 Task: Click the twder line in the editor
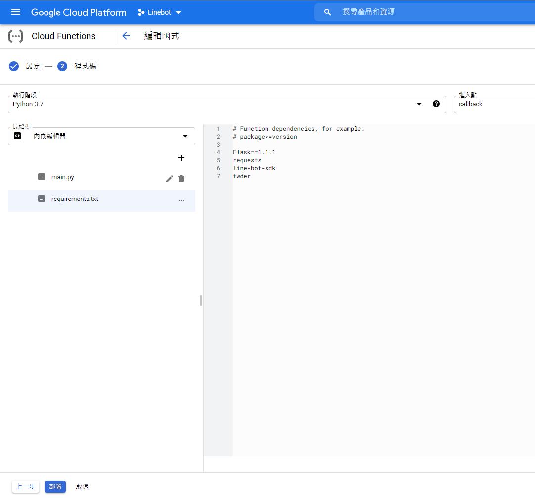[242, 176]
